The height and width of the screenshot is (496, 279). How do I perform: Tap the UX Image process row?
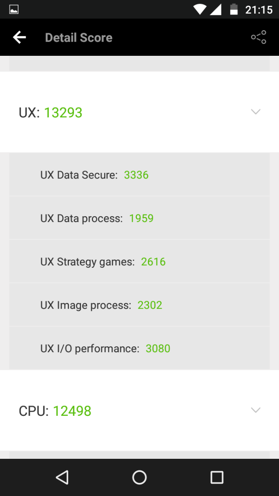point(139,305)
